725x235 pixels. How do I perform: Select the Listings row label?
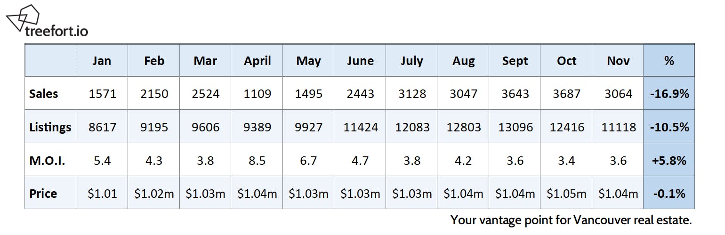click(50, 127)
